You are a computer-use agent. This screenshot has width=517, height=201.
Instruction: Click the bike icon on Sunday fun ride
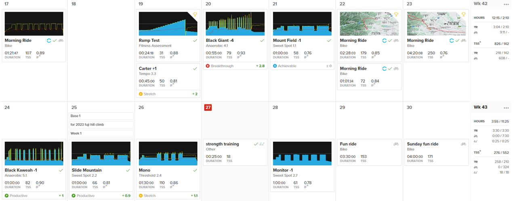(463, 144)
